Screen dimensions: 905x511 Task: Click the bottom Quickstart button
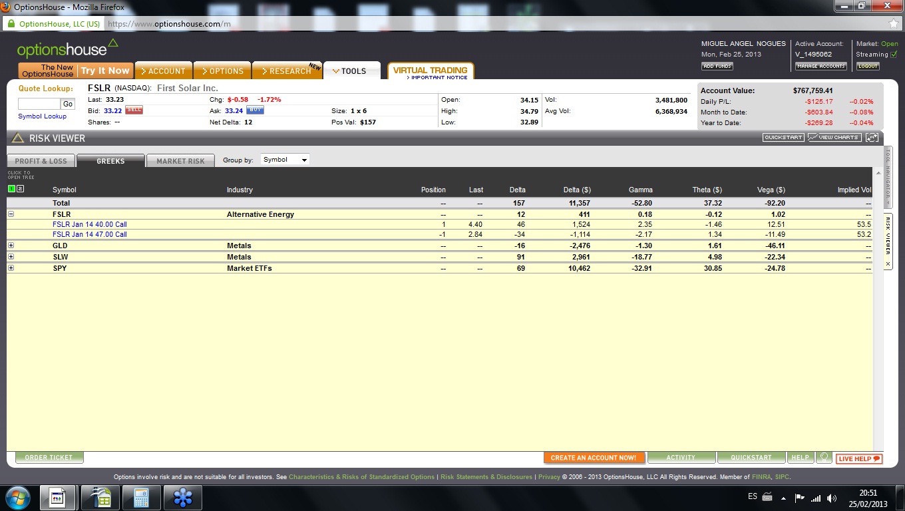coord(751,458)
